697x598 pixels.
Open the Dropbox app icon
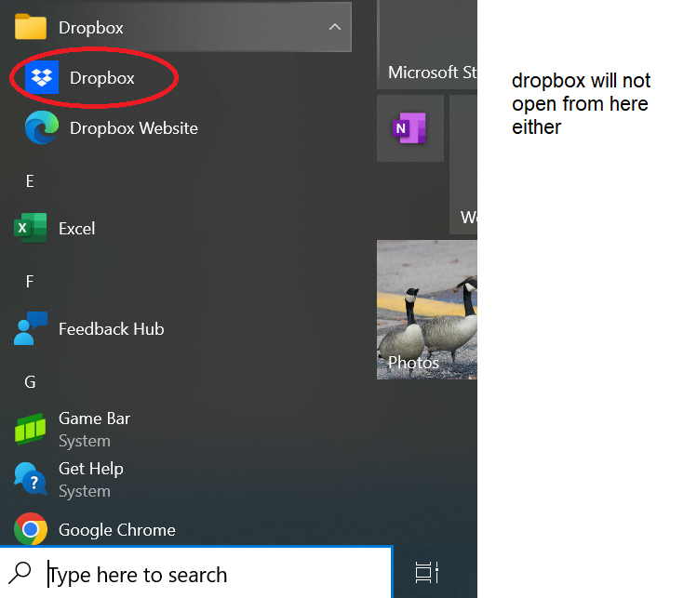42,77
